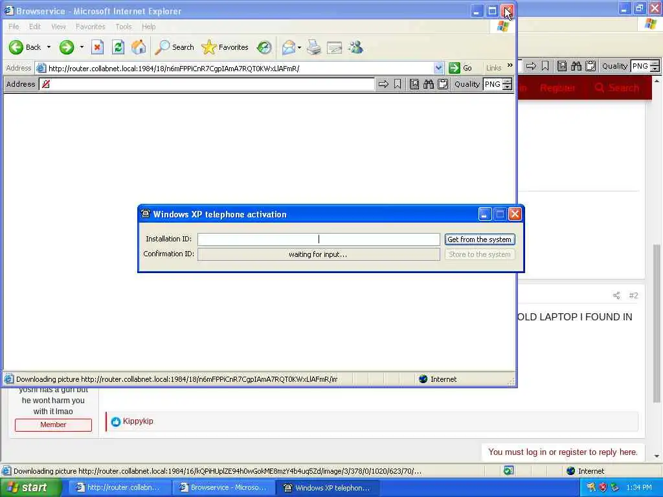Click the front window's bookmark icon
663x497 pixels.
398,84
